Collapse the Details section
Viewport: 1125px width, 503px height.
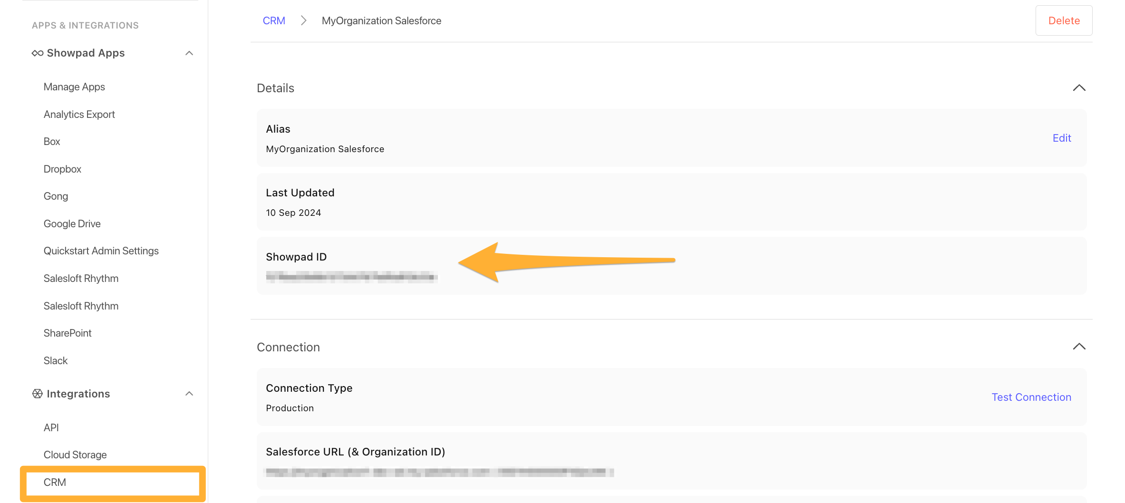point(1079,88)
